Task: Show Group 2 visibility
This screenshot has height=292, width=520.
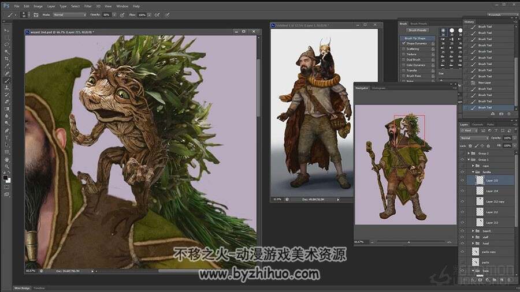Action: click(462, 154)
